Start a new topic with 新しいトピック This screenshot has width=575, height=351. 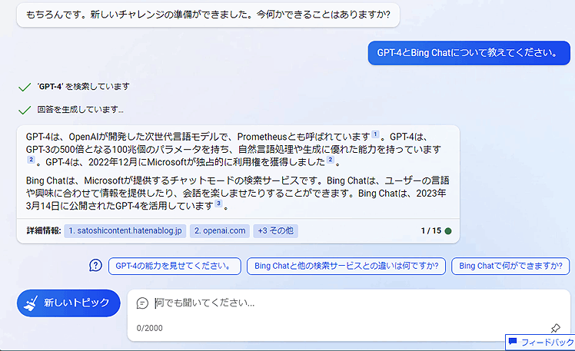[68, 303]
